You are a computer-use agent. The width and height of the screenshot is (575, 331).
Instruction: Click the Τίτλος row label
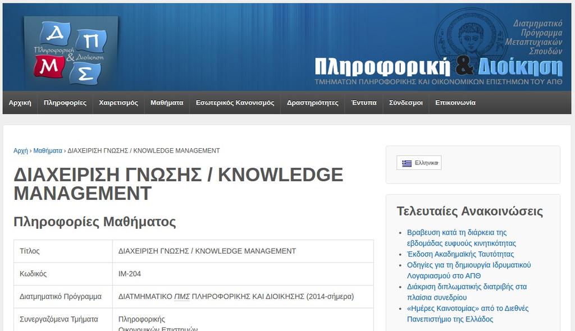[29, 251]
